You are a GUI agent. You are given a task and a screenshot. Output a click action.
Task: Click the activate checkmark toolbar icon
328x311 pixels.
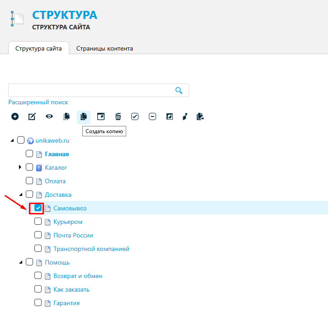coord(135,116)
